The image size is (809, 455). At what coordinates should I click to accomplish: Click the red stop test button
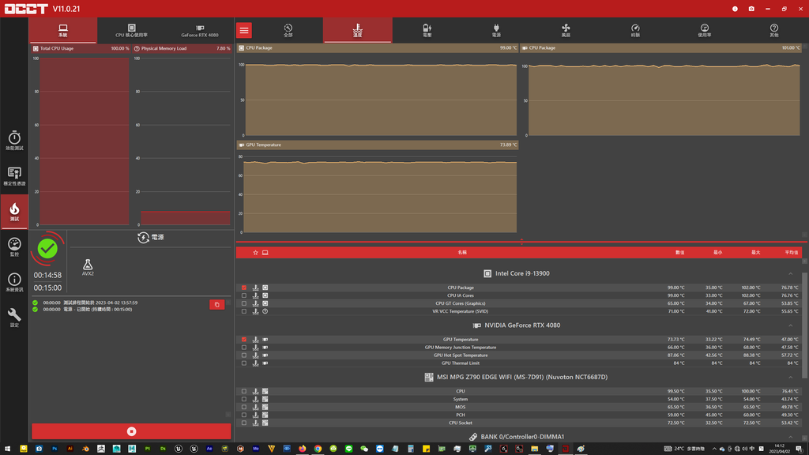click(131, 431)
